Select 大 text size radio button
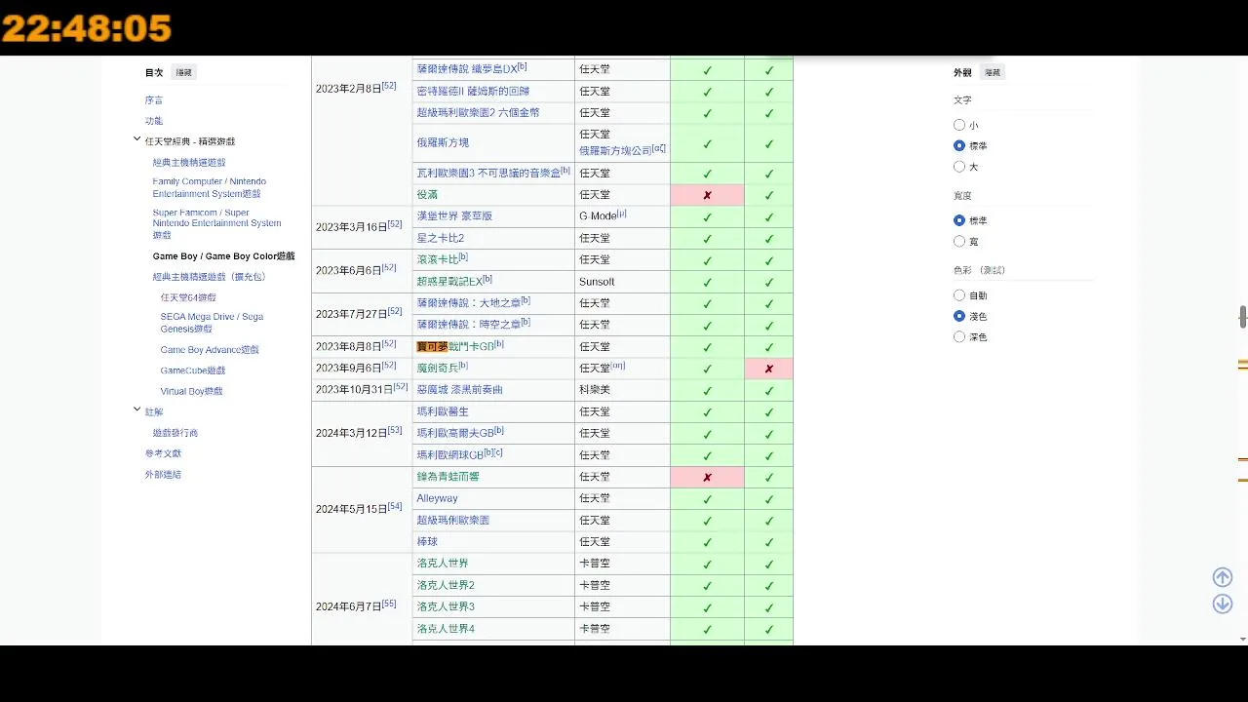This screenshot has width=1248, height=702. coord(959,167)
